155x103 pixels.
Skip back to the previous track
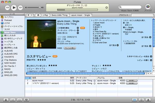pos(7,7)
